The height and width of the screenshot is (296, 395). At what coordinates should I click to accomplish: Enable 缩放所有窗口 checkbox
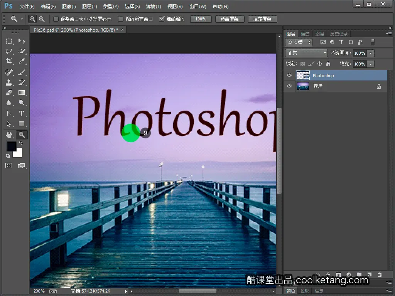(121, 19)
